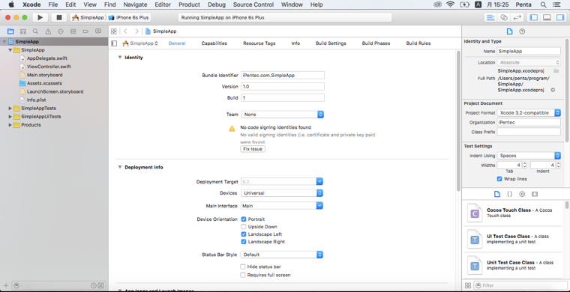The height and width of the screenshot is (292, 570).
Task: Click the Wi-Fi menu bar icon
Action: coord(451,4)
